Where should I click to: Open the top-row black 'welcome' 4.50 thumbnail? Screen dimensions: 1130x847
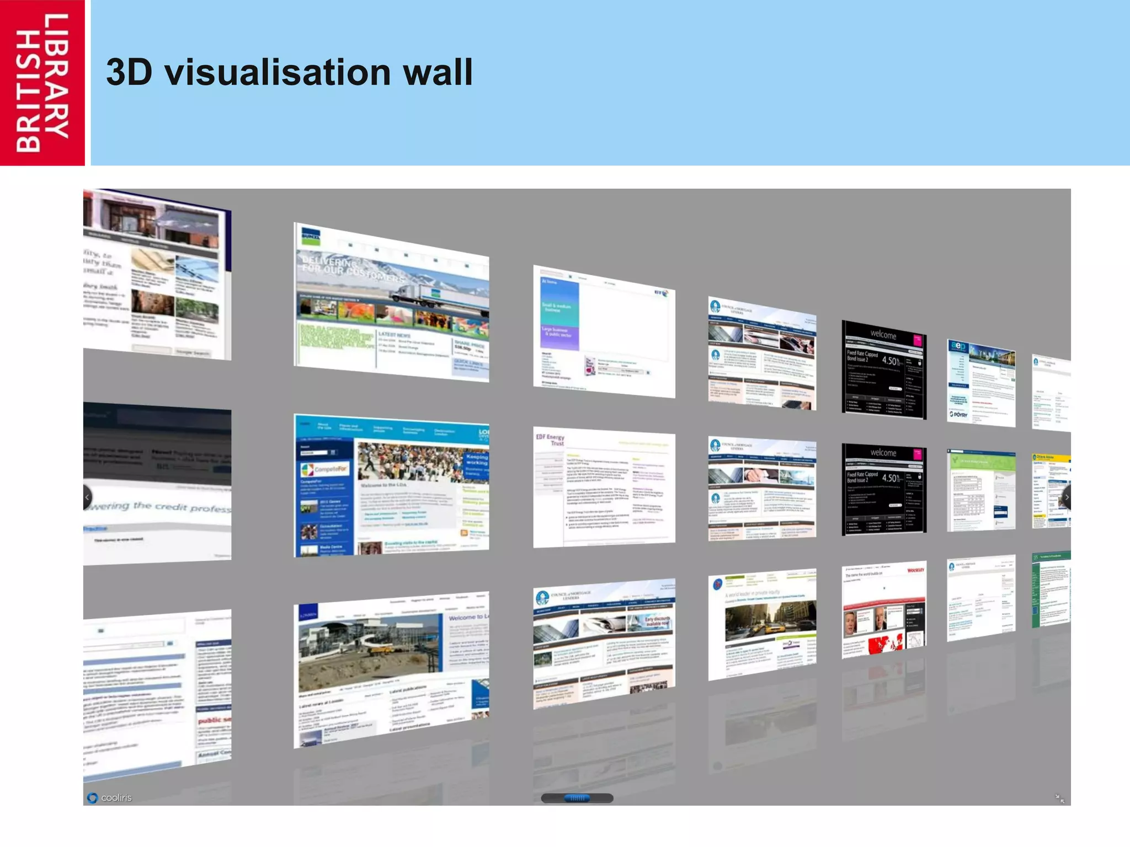(x=884, y=369)
